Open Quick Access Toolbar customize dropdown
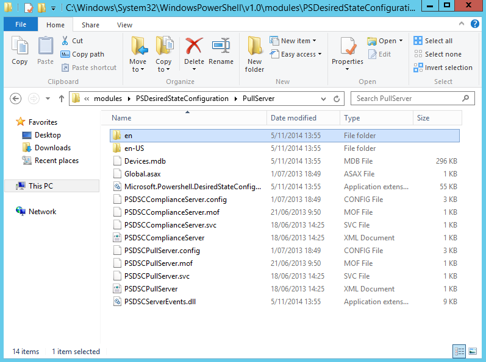Viewport: 486px width, 362px height. [53, 9]
